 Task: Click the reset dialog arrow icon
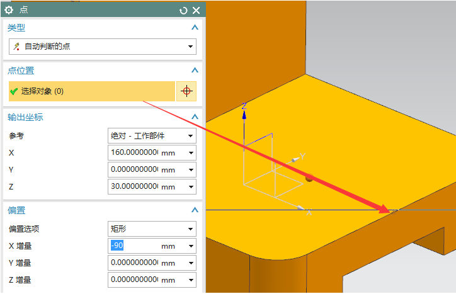click(x=183, y=10)
